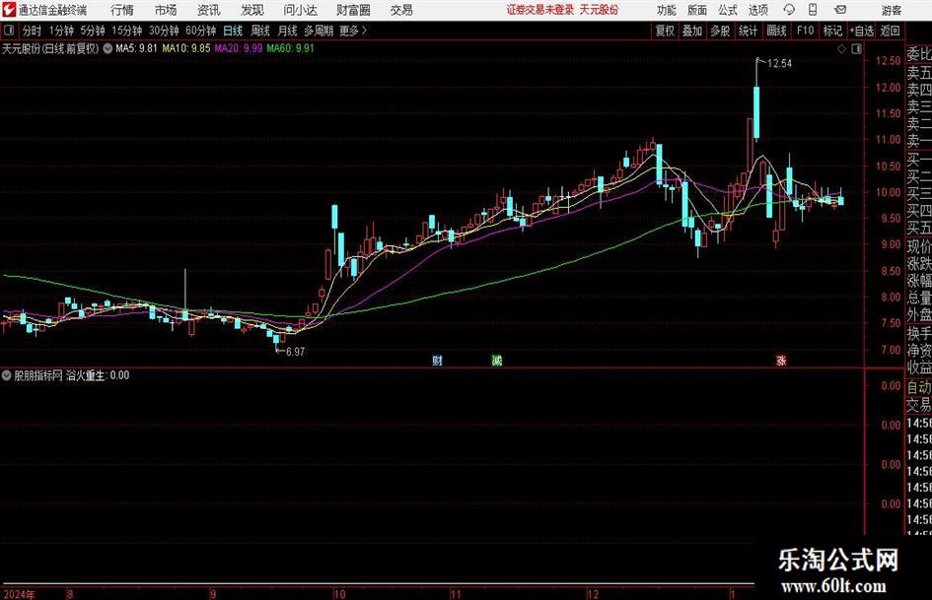
Task: Switch to 月线 monthly period
Action: click(288, 31)
